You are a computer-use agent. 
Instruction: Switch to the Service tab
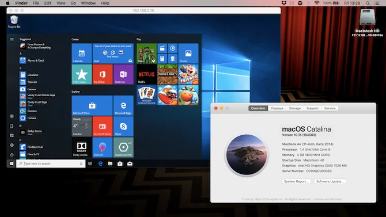[x=330, y=108]
